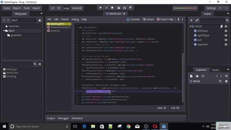Collapse the World node tree

pos(191,26)
